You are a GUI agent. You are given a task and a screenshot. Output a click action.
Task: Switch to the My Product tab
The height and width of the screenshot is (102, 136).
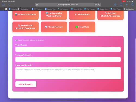coord(63,9)
